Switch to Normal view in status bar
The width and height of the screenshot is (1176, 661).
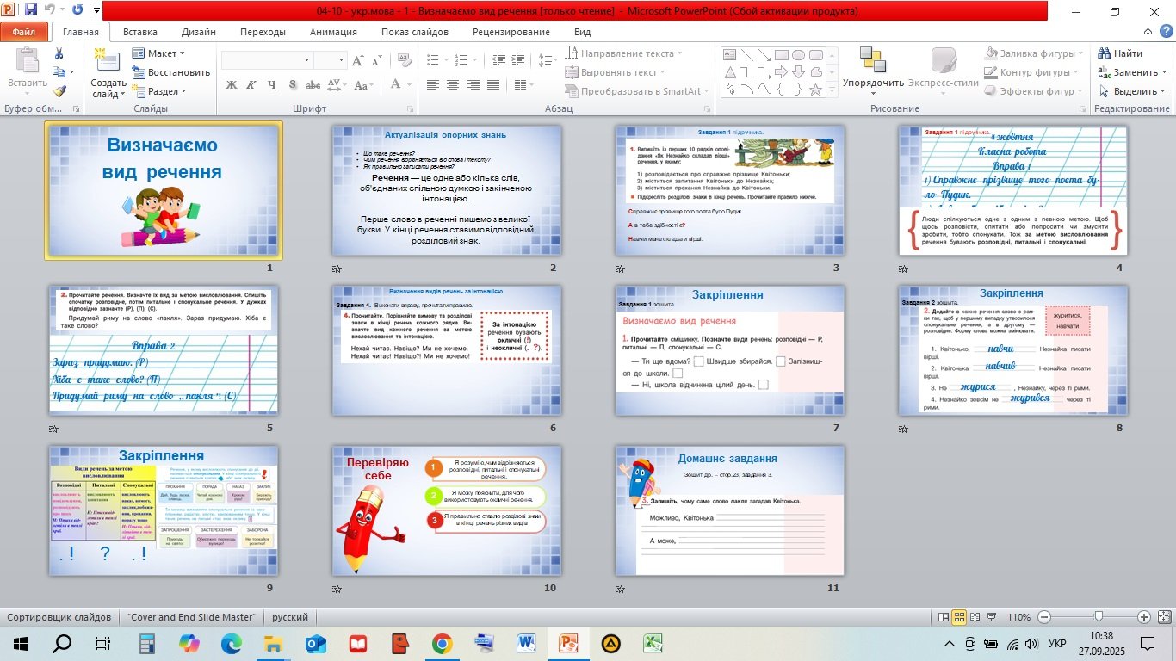pyautogui.click(x=944, y=617)
